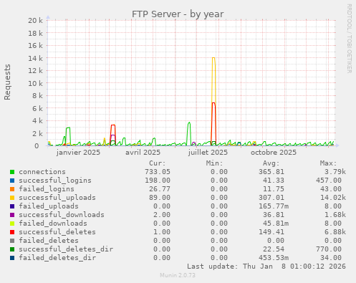This screenshot has width=356, height=283.
Task: Click the 'Requests' y-axis title
Action: click(7, 82)
